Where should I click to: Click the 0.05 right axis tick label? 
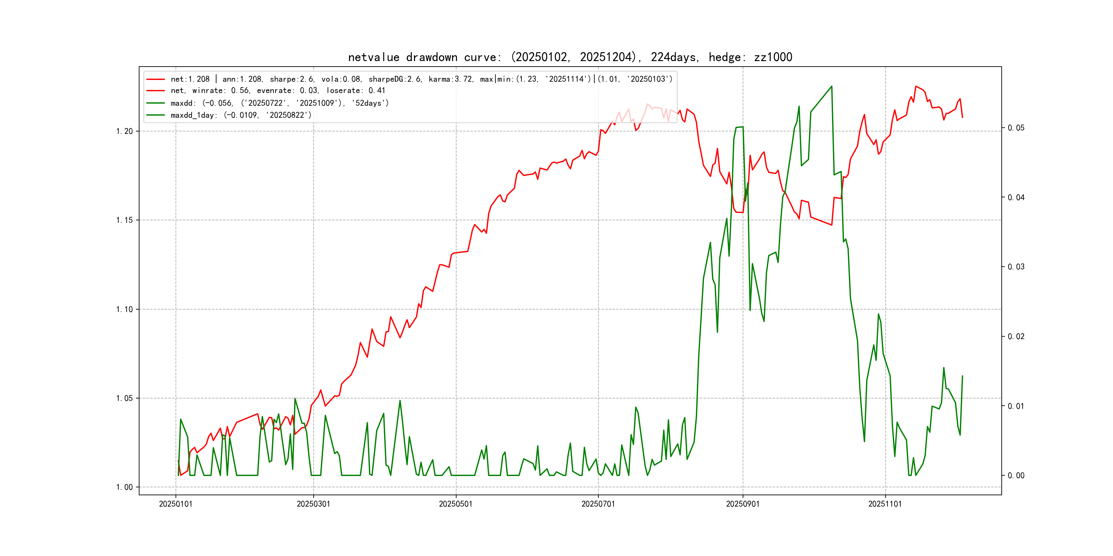pyautogui.click(x=1016, y=128)
